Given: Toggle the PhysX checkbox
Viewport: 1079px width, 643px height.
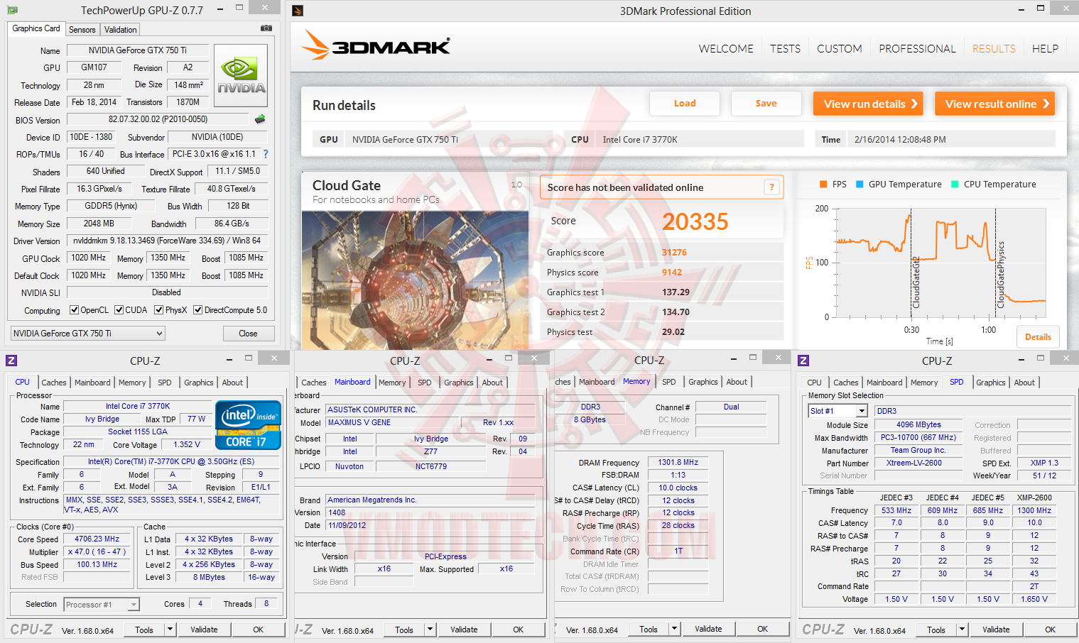Looking at the screenshot, I should (159, 310).
